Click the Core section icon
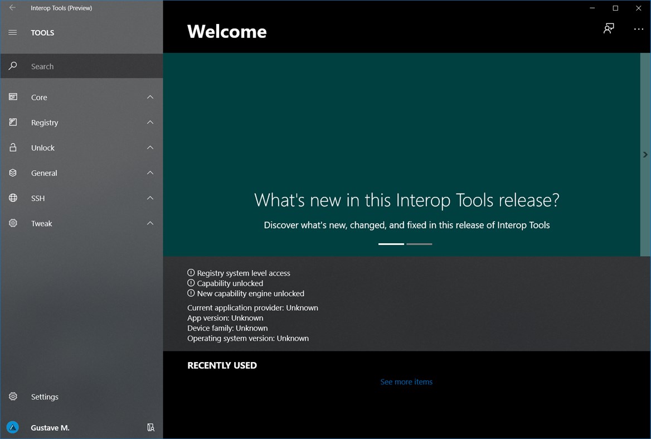Image resolution: width=651 pixels, height=439 pixels. point(13,97)
